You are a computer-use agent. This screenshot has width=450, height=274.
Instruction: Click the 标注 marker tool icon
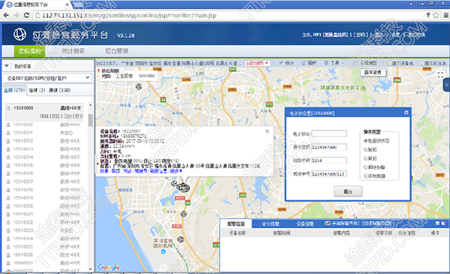click(x=280, y=63)
